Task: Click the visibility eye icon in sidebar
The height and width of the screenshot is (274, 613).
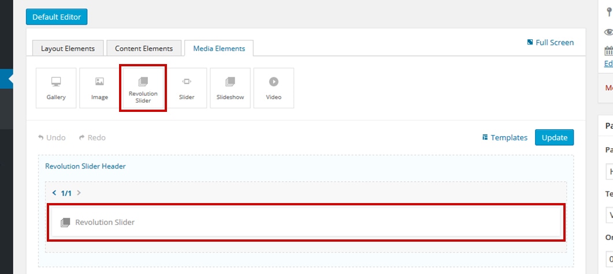Action: [x=609, y=32]
